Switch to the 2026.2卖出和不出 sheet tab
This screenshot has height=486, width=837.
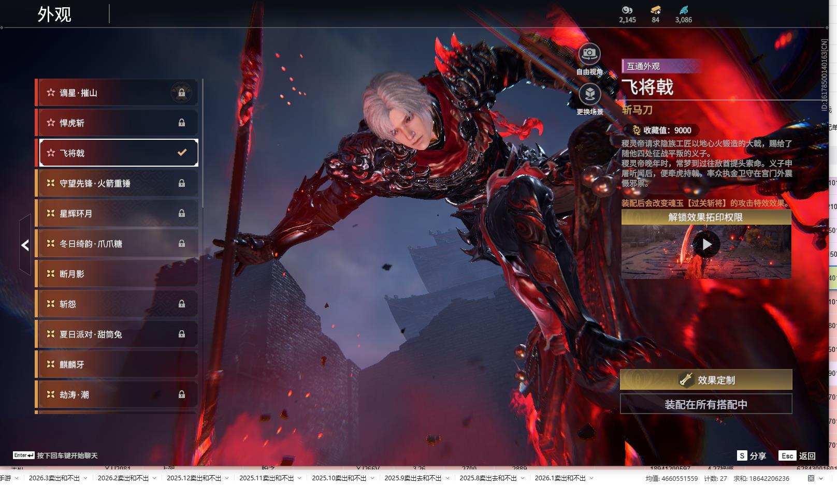[x=123, y=478]
